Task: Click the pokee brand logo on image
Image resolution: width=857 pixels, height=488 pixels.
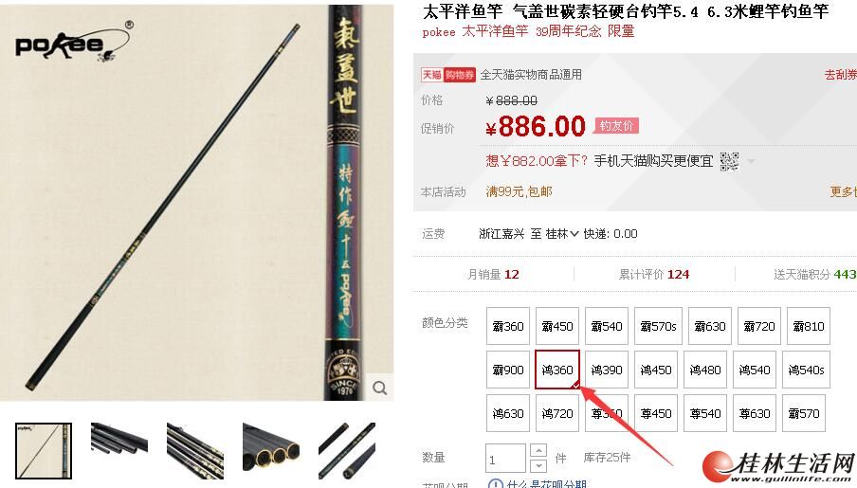Action: pyautogui.click(x=74, y=43)
